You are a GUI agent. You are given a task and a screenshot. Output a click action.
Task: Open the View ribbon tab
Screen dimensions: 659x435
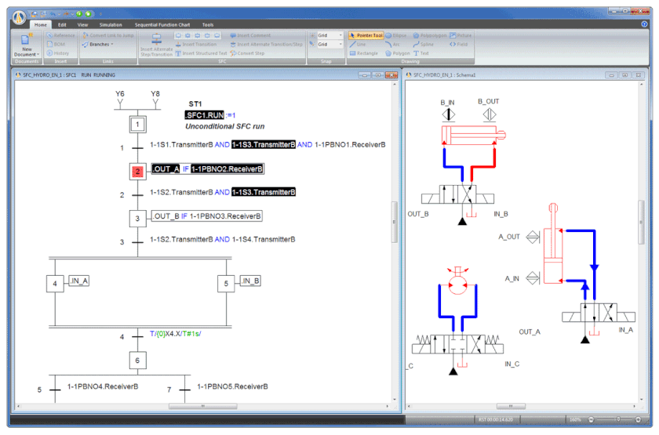click(x=82, y=25)
